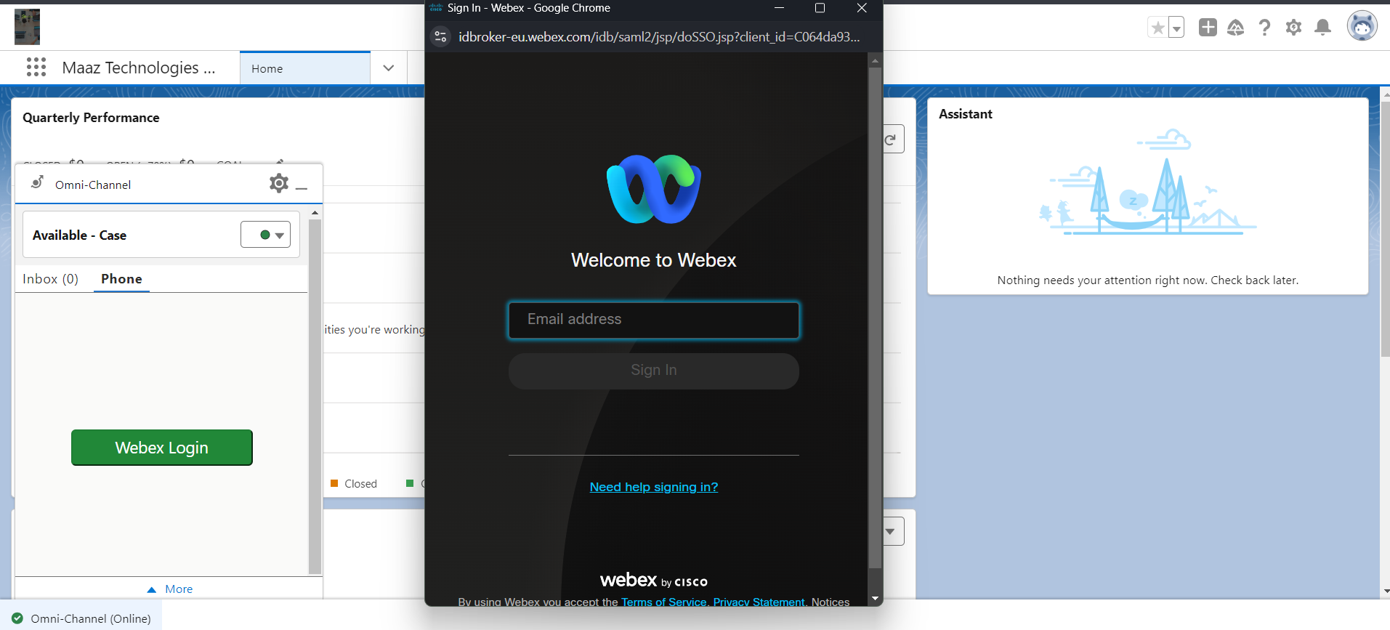Open Global Actions plus icon
Viewport: 1390px width, 630px height.
click(x=1208, y=28)
